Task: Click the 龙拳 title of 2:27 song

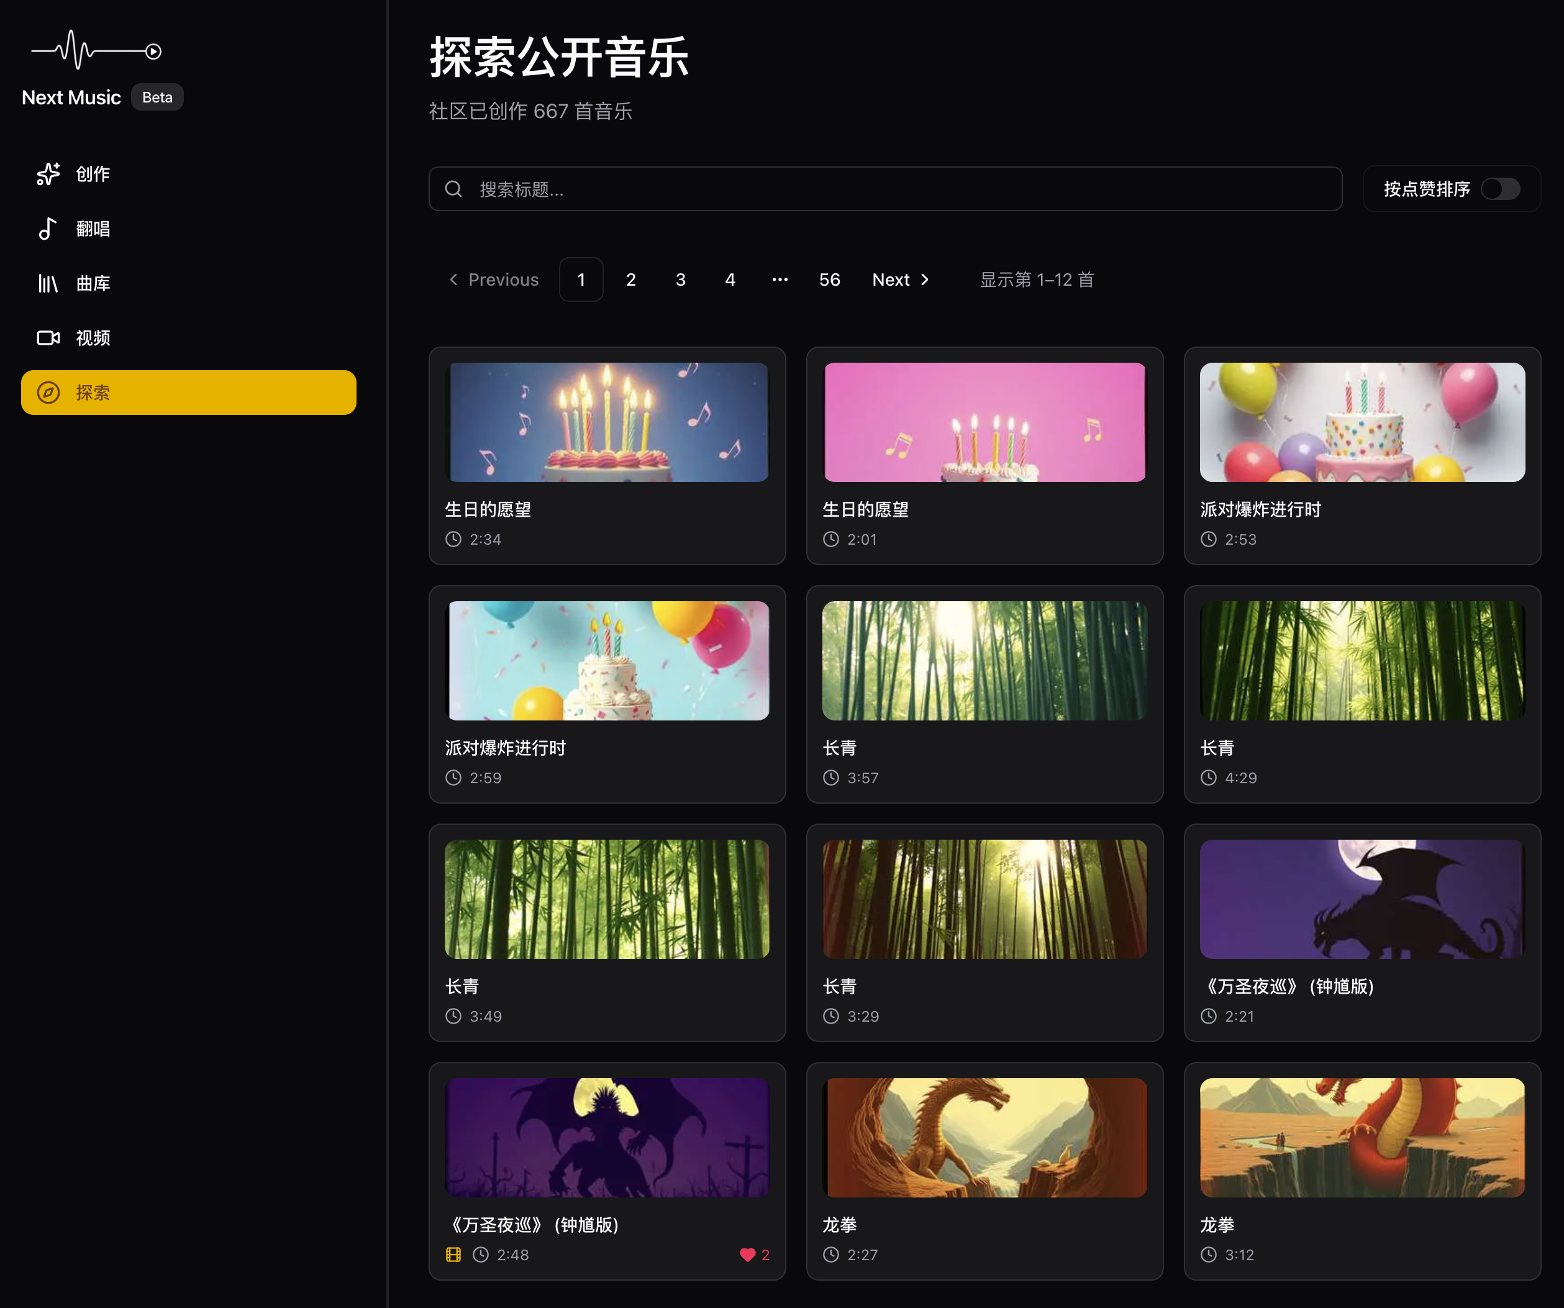Action: click(839, 1225)
